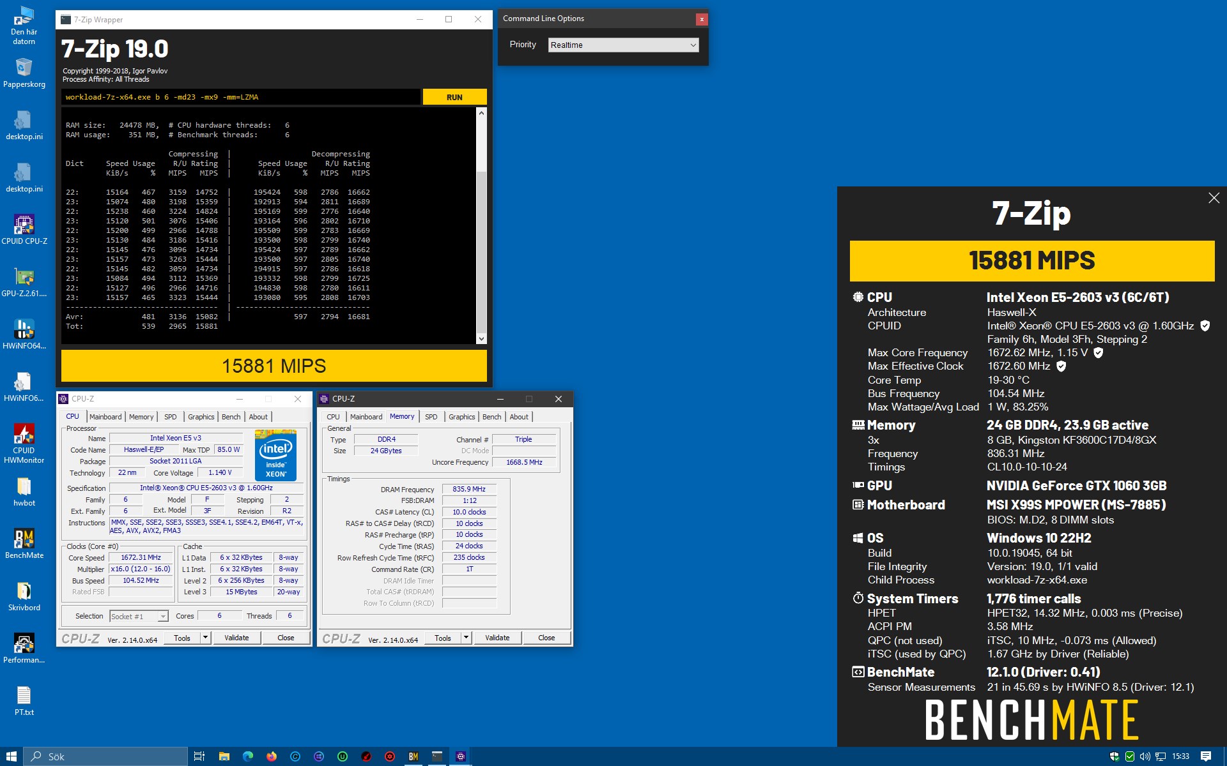The image size is (1227, 766).
Task: Click the verified shield next to Max Effective Clock
Action: 1061,366
